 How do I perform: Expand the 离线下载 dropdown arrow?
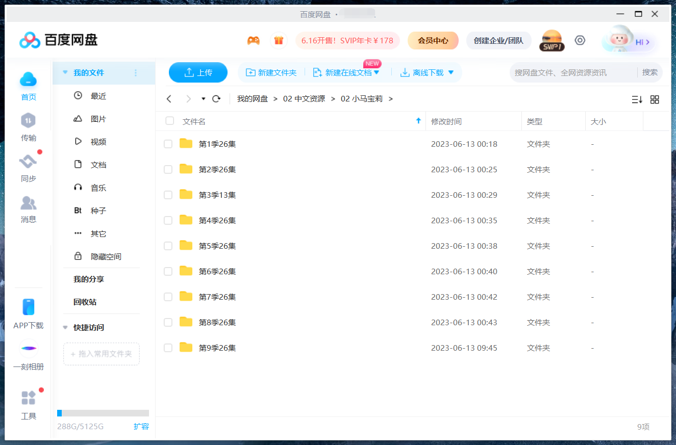450,73
